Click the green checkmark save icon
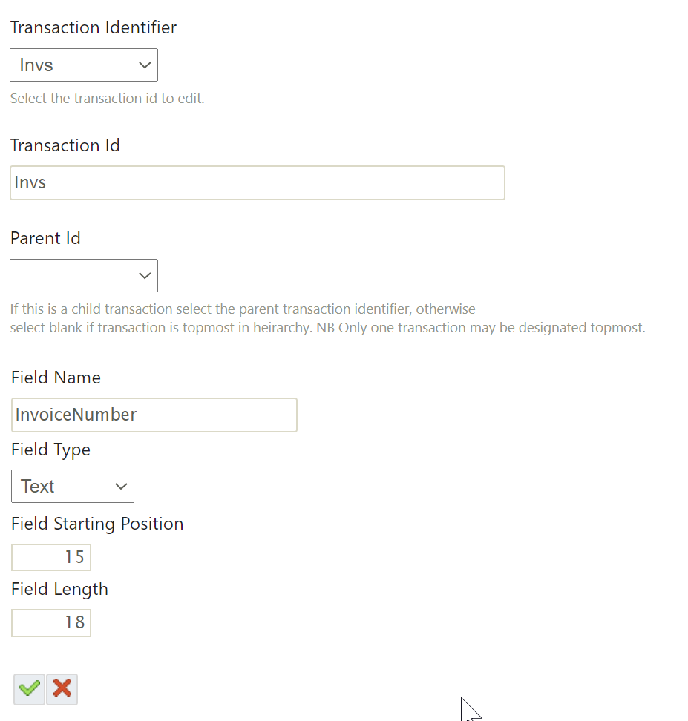This screenshot has height=721, width=688. 29,688
